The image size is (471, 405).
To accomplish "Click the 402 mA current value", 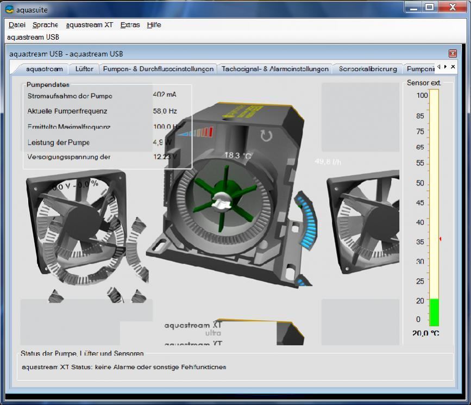I will tap(165, 95).
